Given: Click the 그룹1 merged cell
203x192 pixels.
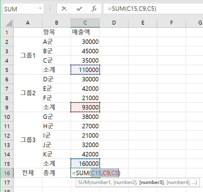Looking at the screenshot, I should point(28,56).
